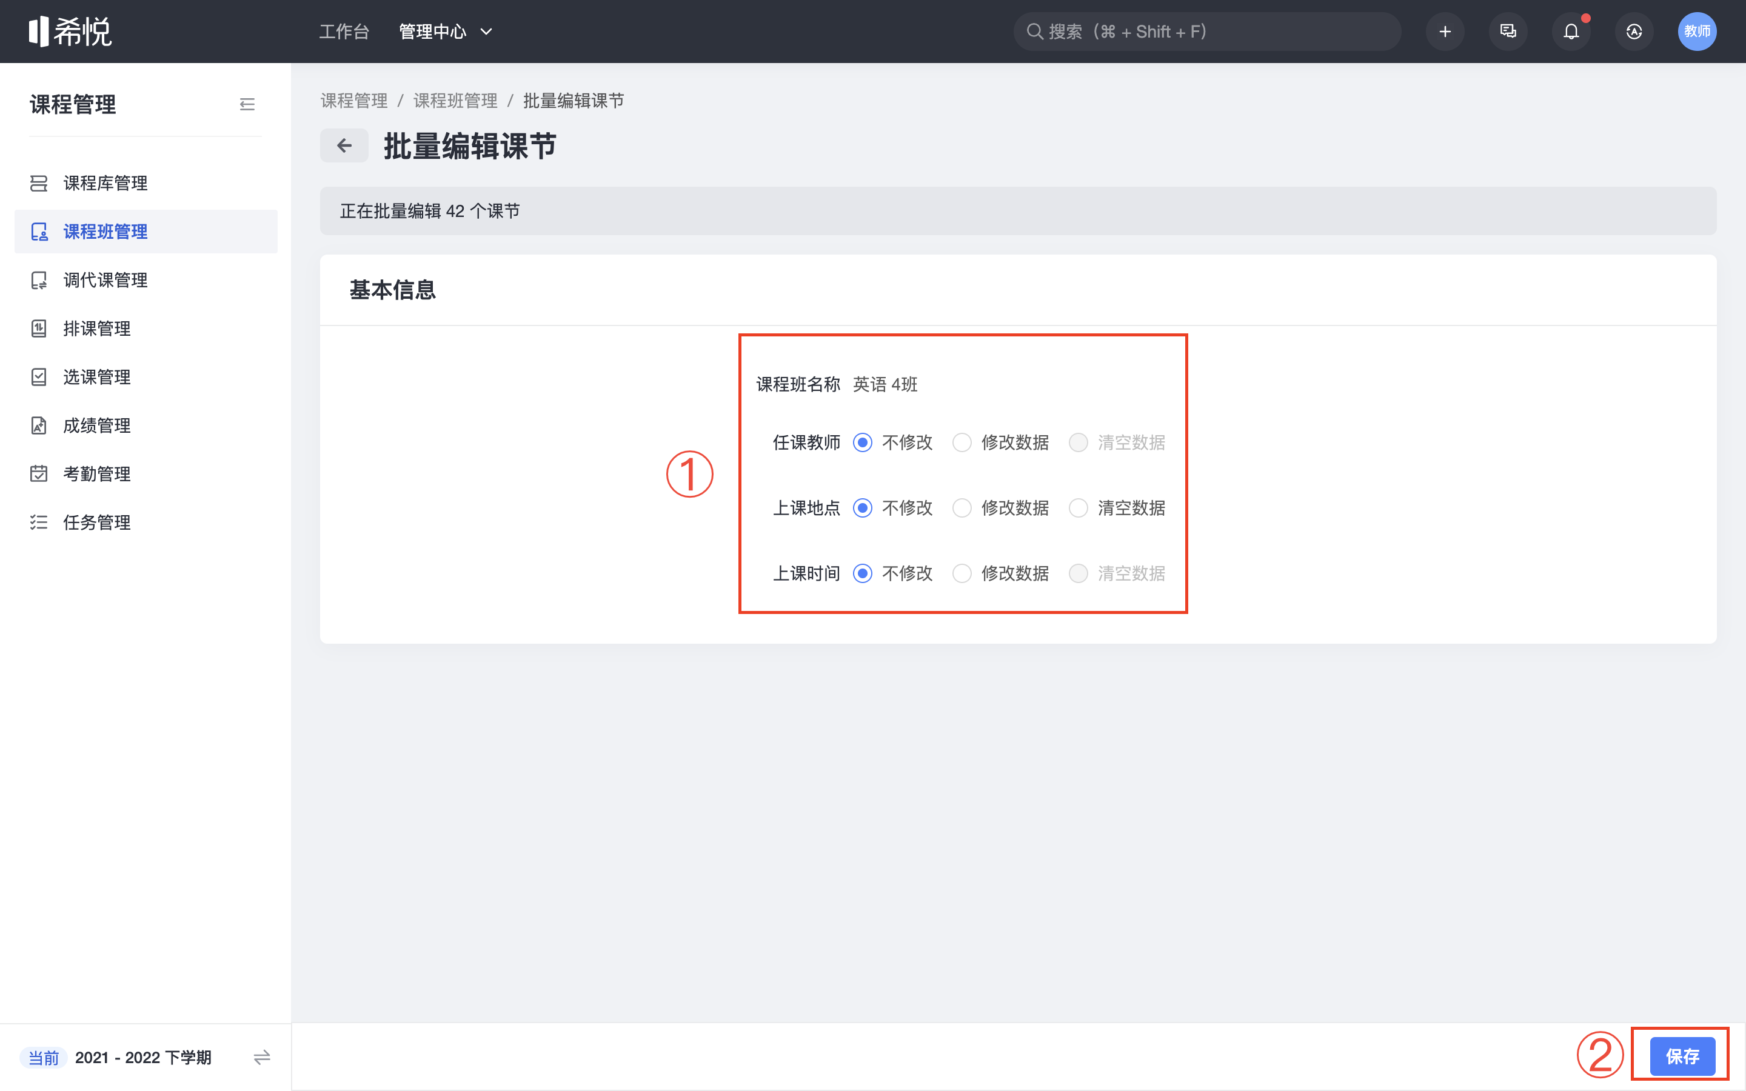Image resolution: width=1746 pixels, height=1091 pixels.
Task: Click the 排课管理 sidebar icon
Action: pos(39,329)
